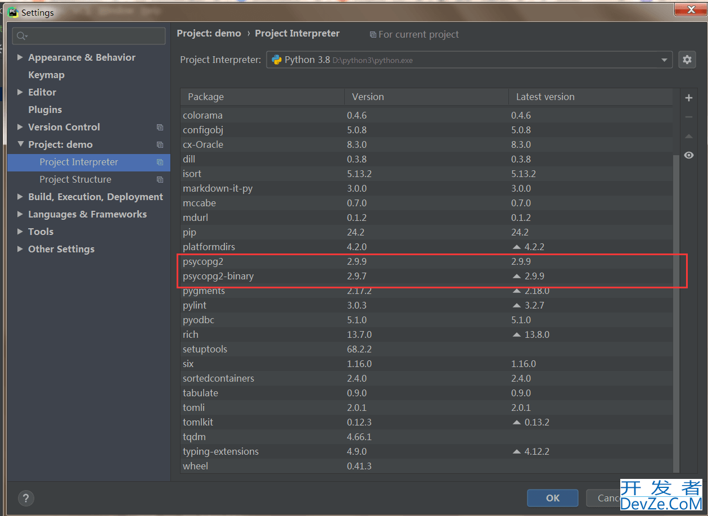This screenshot has height=516, width=708.
Task: Click the 'Project: demo' breadcrumb
Action: coord(209,33)
